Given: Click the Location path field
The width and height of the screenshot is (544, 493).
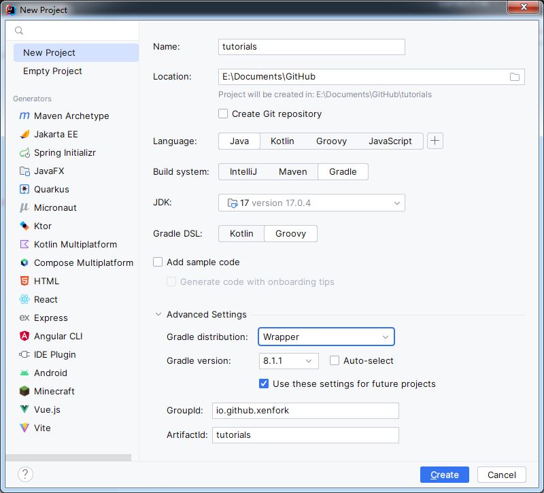Looking at the screenshot, I should pyautogui.click(x=362, y=77).
